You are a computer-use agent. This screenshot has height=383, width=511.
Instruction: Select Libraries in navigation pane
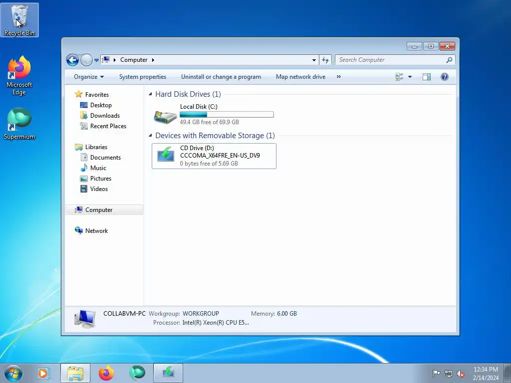tap(96, 147)
